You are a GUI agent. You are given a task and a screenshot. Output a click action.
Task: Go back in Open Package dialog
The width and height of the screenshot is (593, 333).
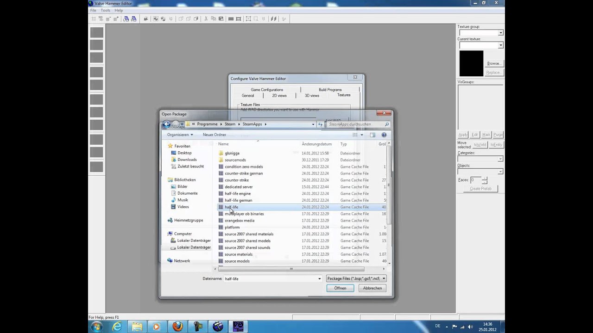(x=166, y=124)
